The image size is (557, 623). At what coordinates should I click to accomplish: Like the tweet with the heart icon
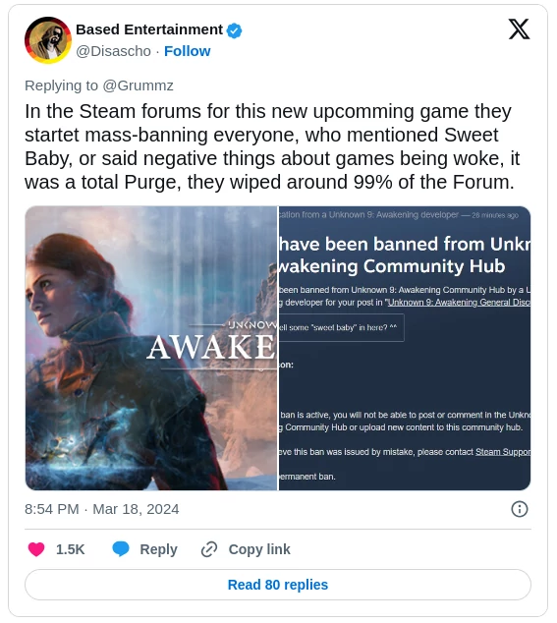36,549
